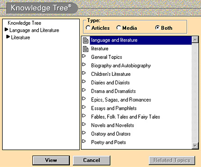The image size is (201, 167).
Task: Select 'Literature' label in tree pane
Action: click(21, 37)
